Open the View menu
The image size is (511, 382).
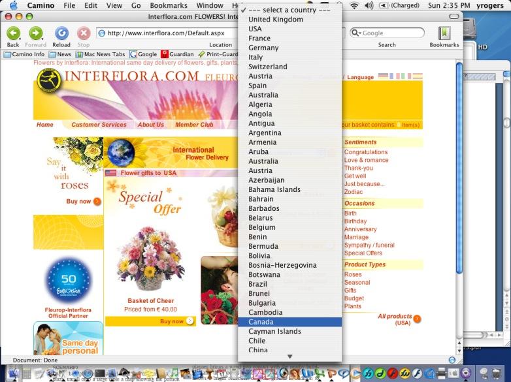(114, 5)
